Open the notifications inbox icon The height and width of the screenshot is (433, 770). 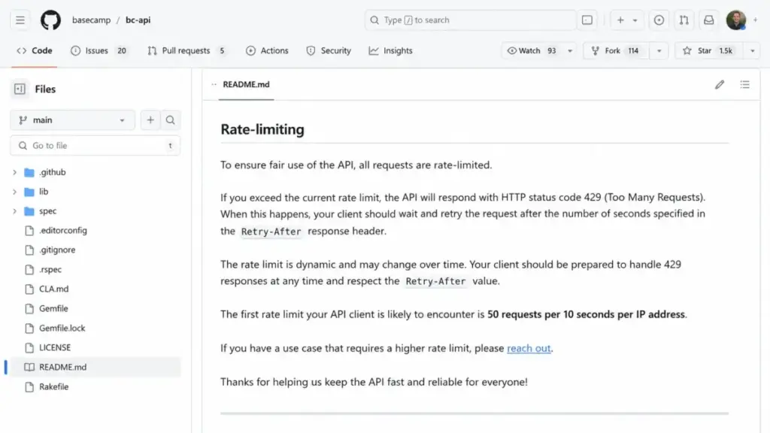(708, 20)
